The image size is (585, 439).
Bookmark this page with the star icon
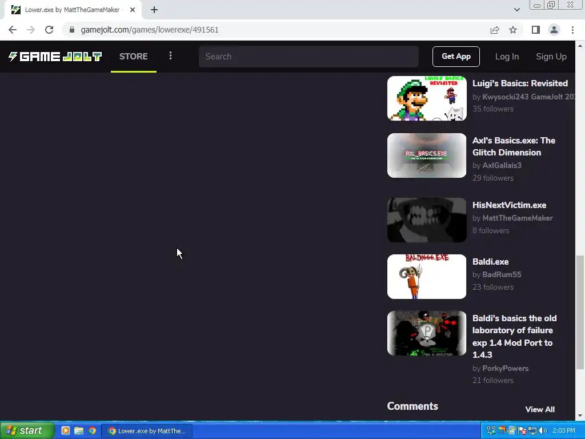(513, 30)
